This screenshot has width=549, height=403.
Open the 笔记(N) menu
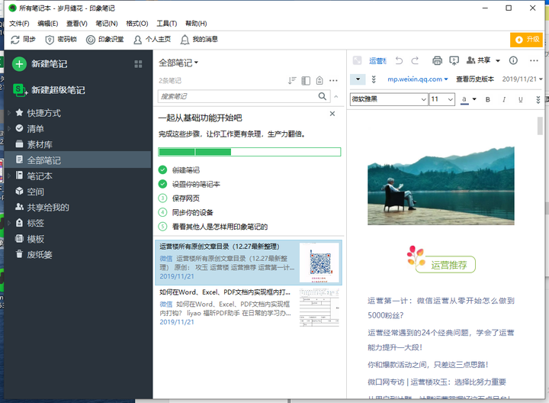[x=107, y=24]
